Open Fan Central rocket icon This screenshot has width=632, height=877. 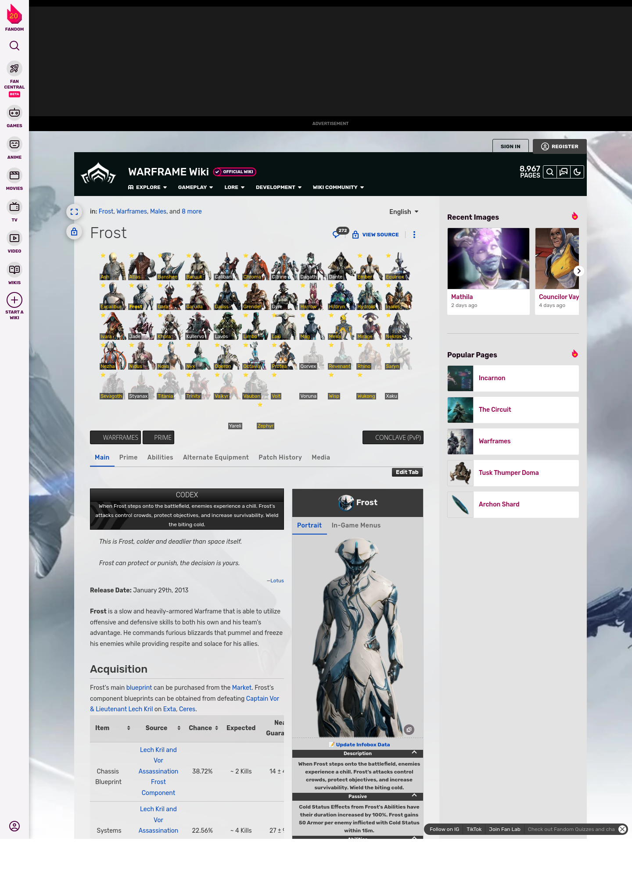coord(14,69)
